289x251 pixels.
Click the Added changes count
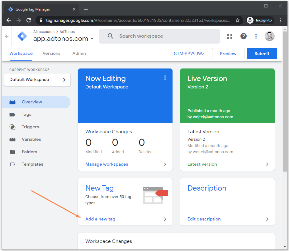115,142
